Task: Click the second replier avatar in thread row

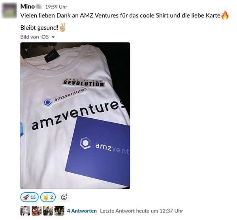Action: [x=37, y=211]
